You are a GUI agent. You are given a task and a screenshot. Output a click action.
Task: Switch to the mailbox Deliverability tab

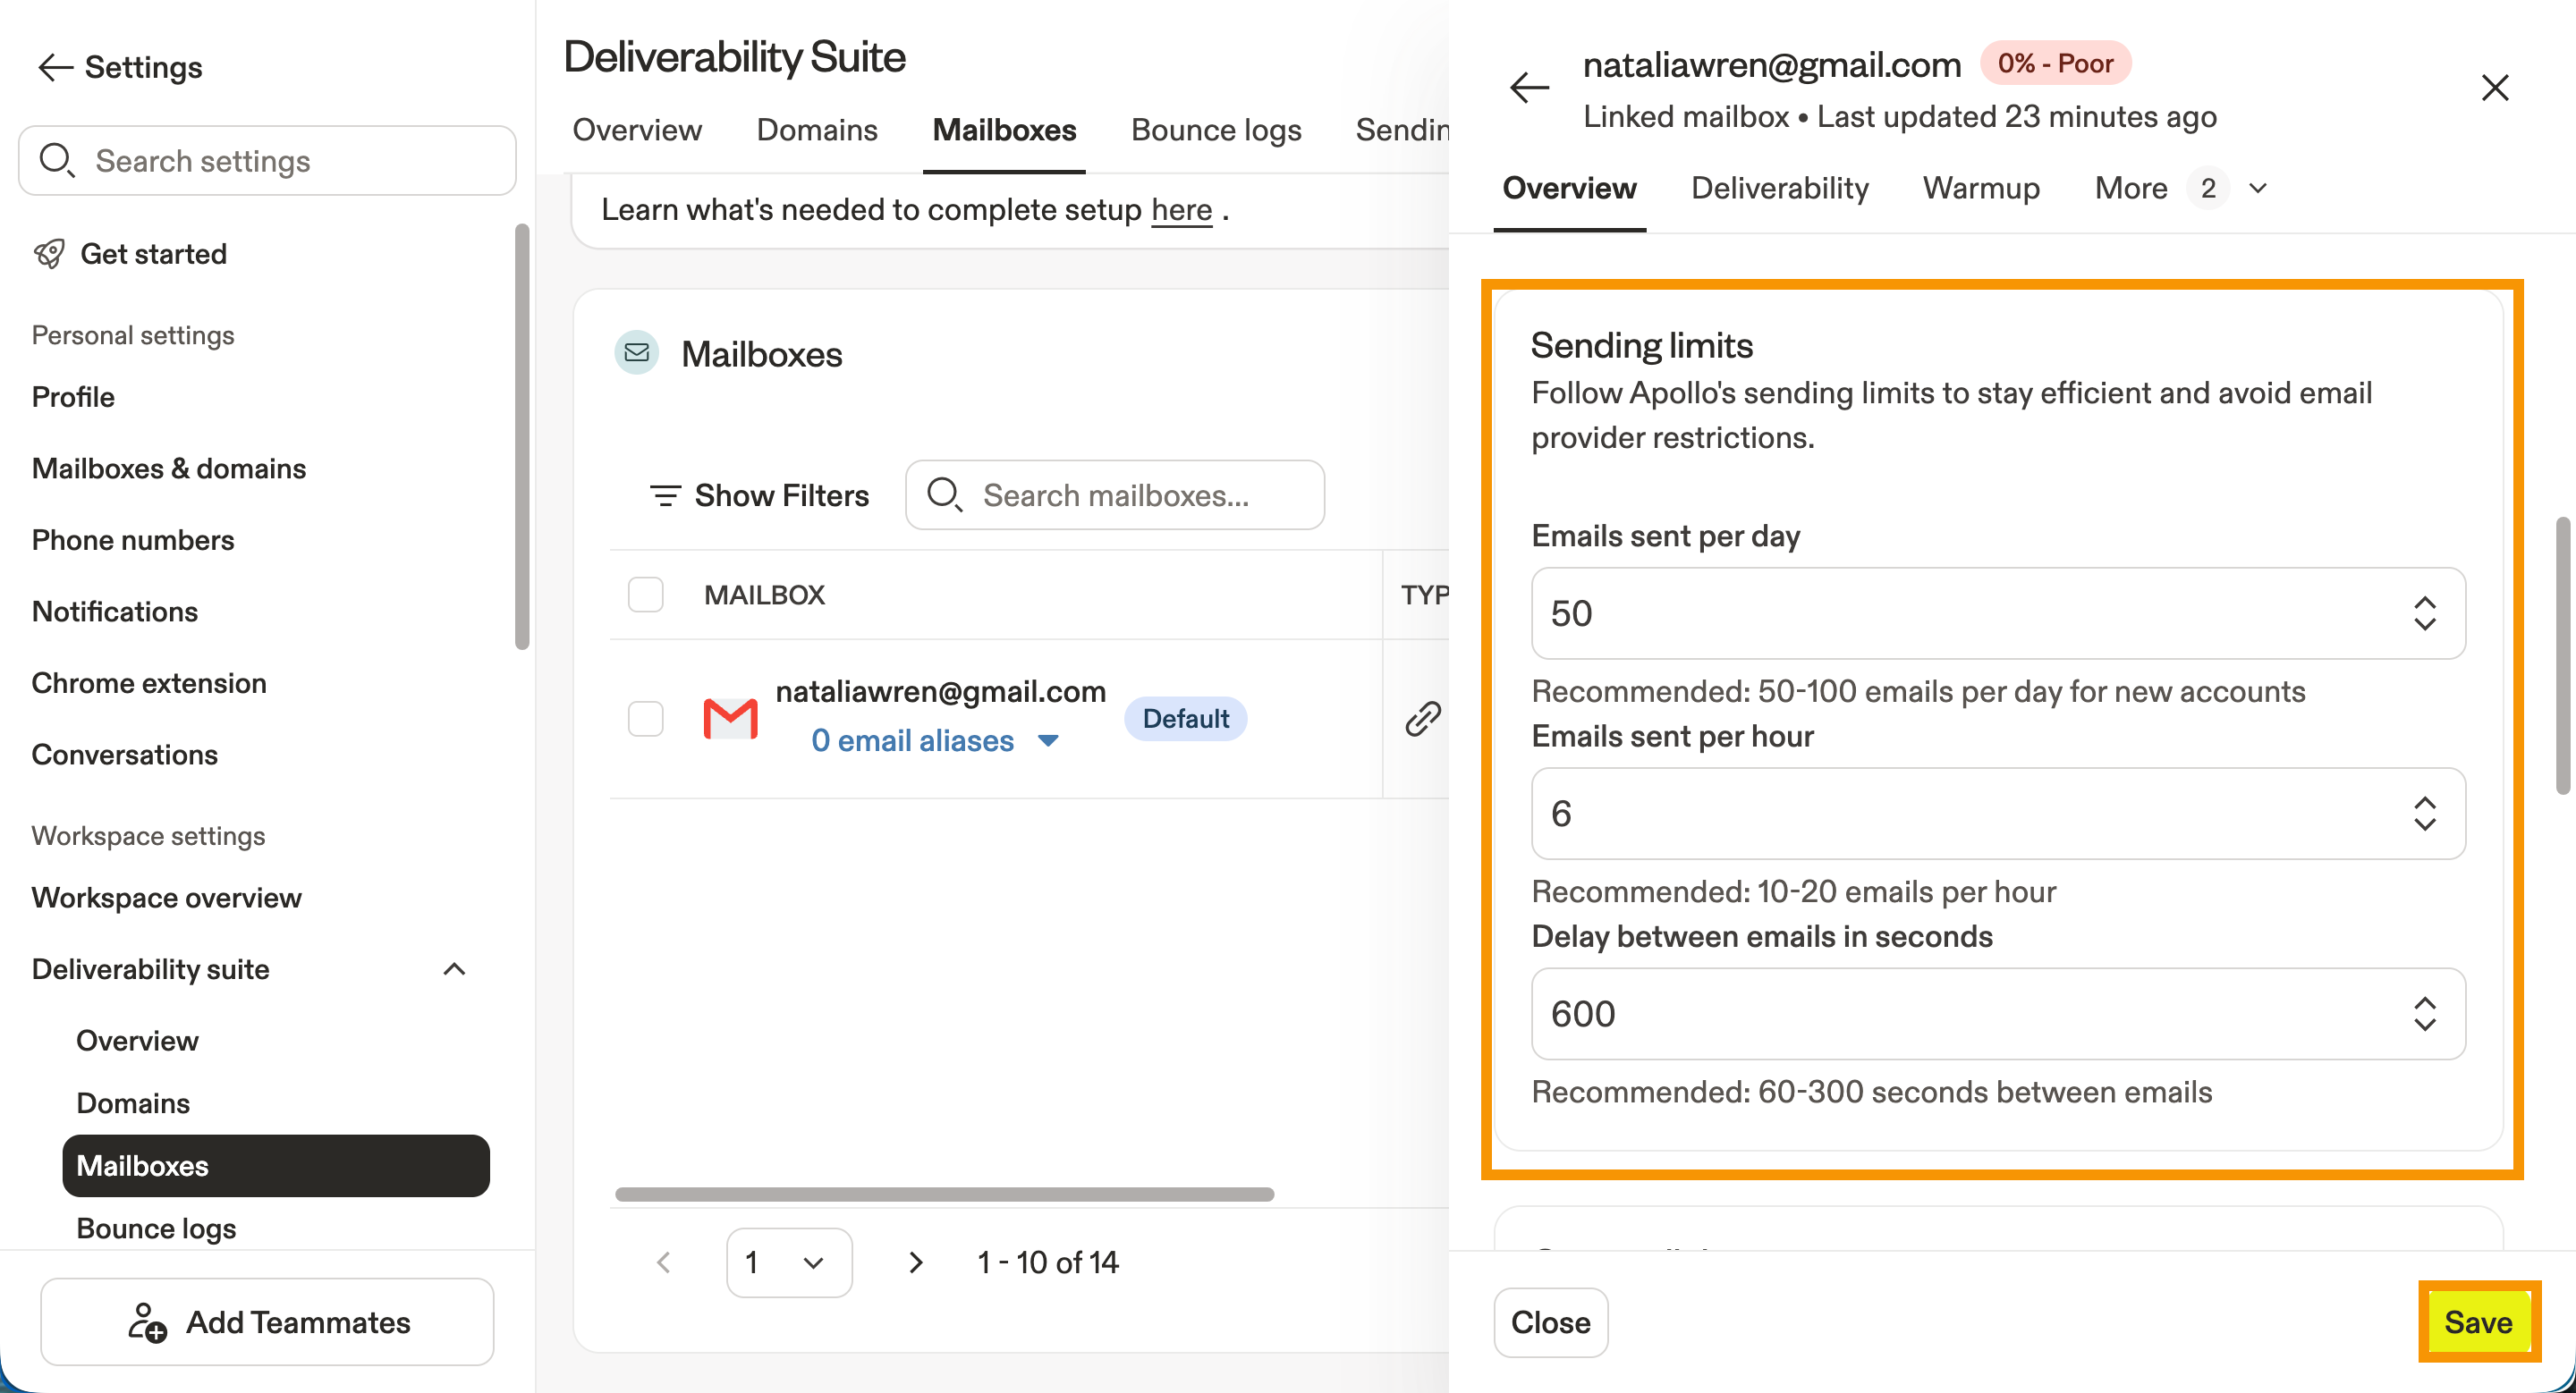pos(1779,188)
